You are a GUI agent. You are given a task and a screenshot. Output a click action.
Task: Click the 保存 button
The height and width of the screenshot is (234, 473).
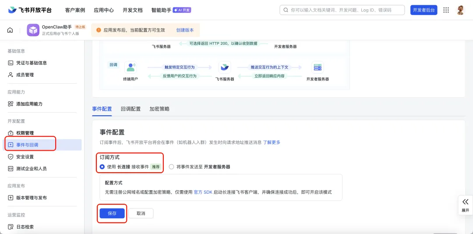point(112,213)
